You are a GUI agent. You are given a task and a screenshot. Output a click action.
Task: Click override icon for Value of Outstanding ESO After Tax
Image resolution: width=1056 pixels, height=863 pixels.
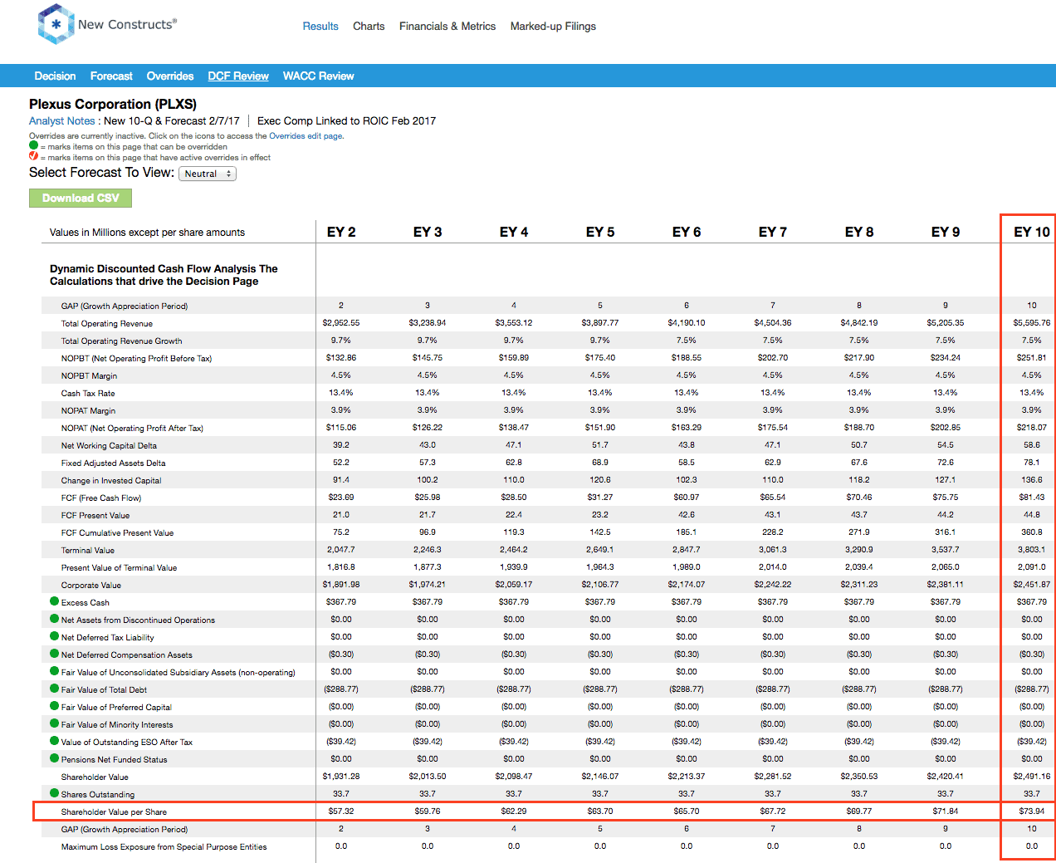(x=54, y=741)
